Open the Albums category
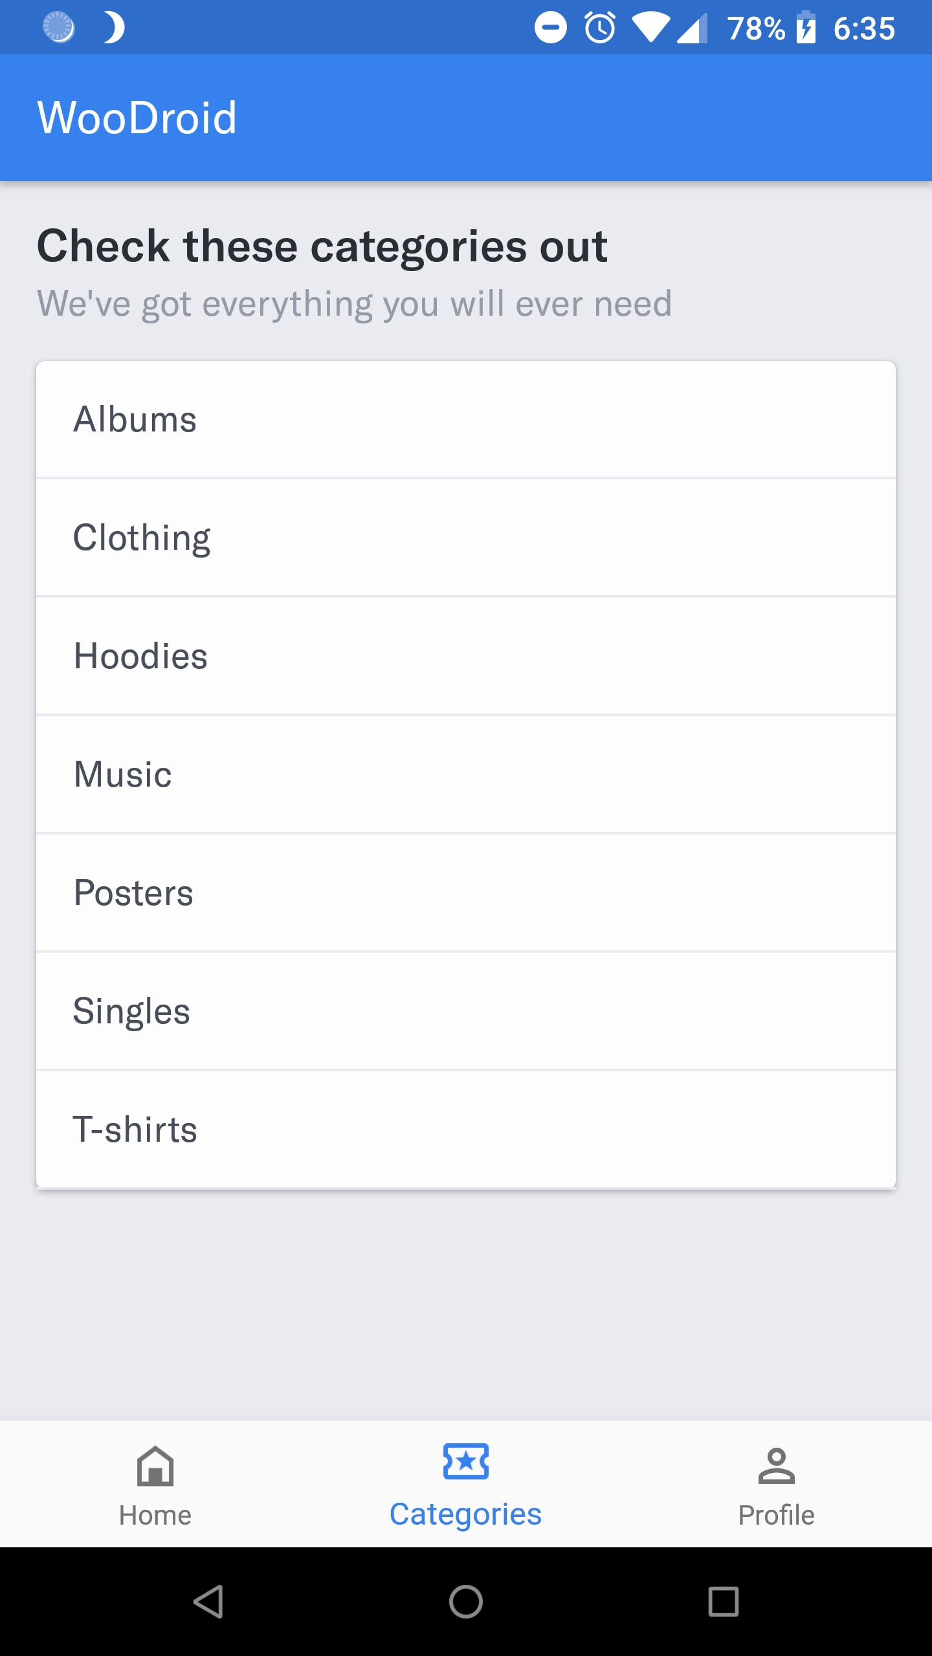 click(466, 419)
